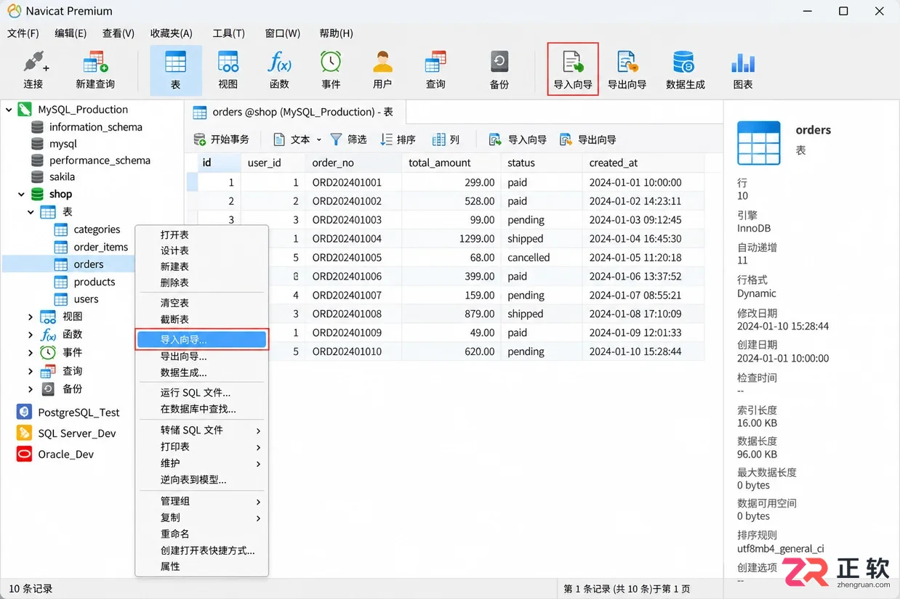Open the Tools (工具) menu
This screenshot has height=599, width=900.
(228, 33)
